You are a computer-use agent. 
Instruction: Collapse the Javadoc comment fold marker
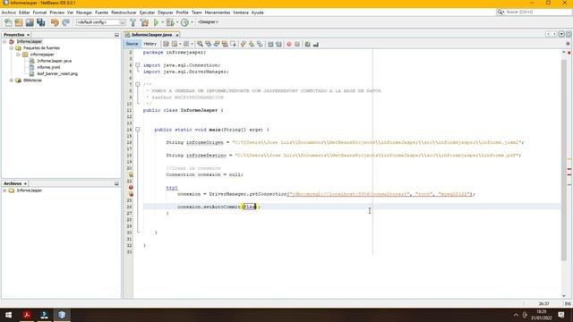138,84
